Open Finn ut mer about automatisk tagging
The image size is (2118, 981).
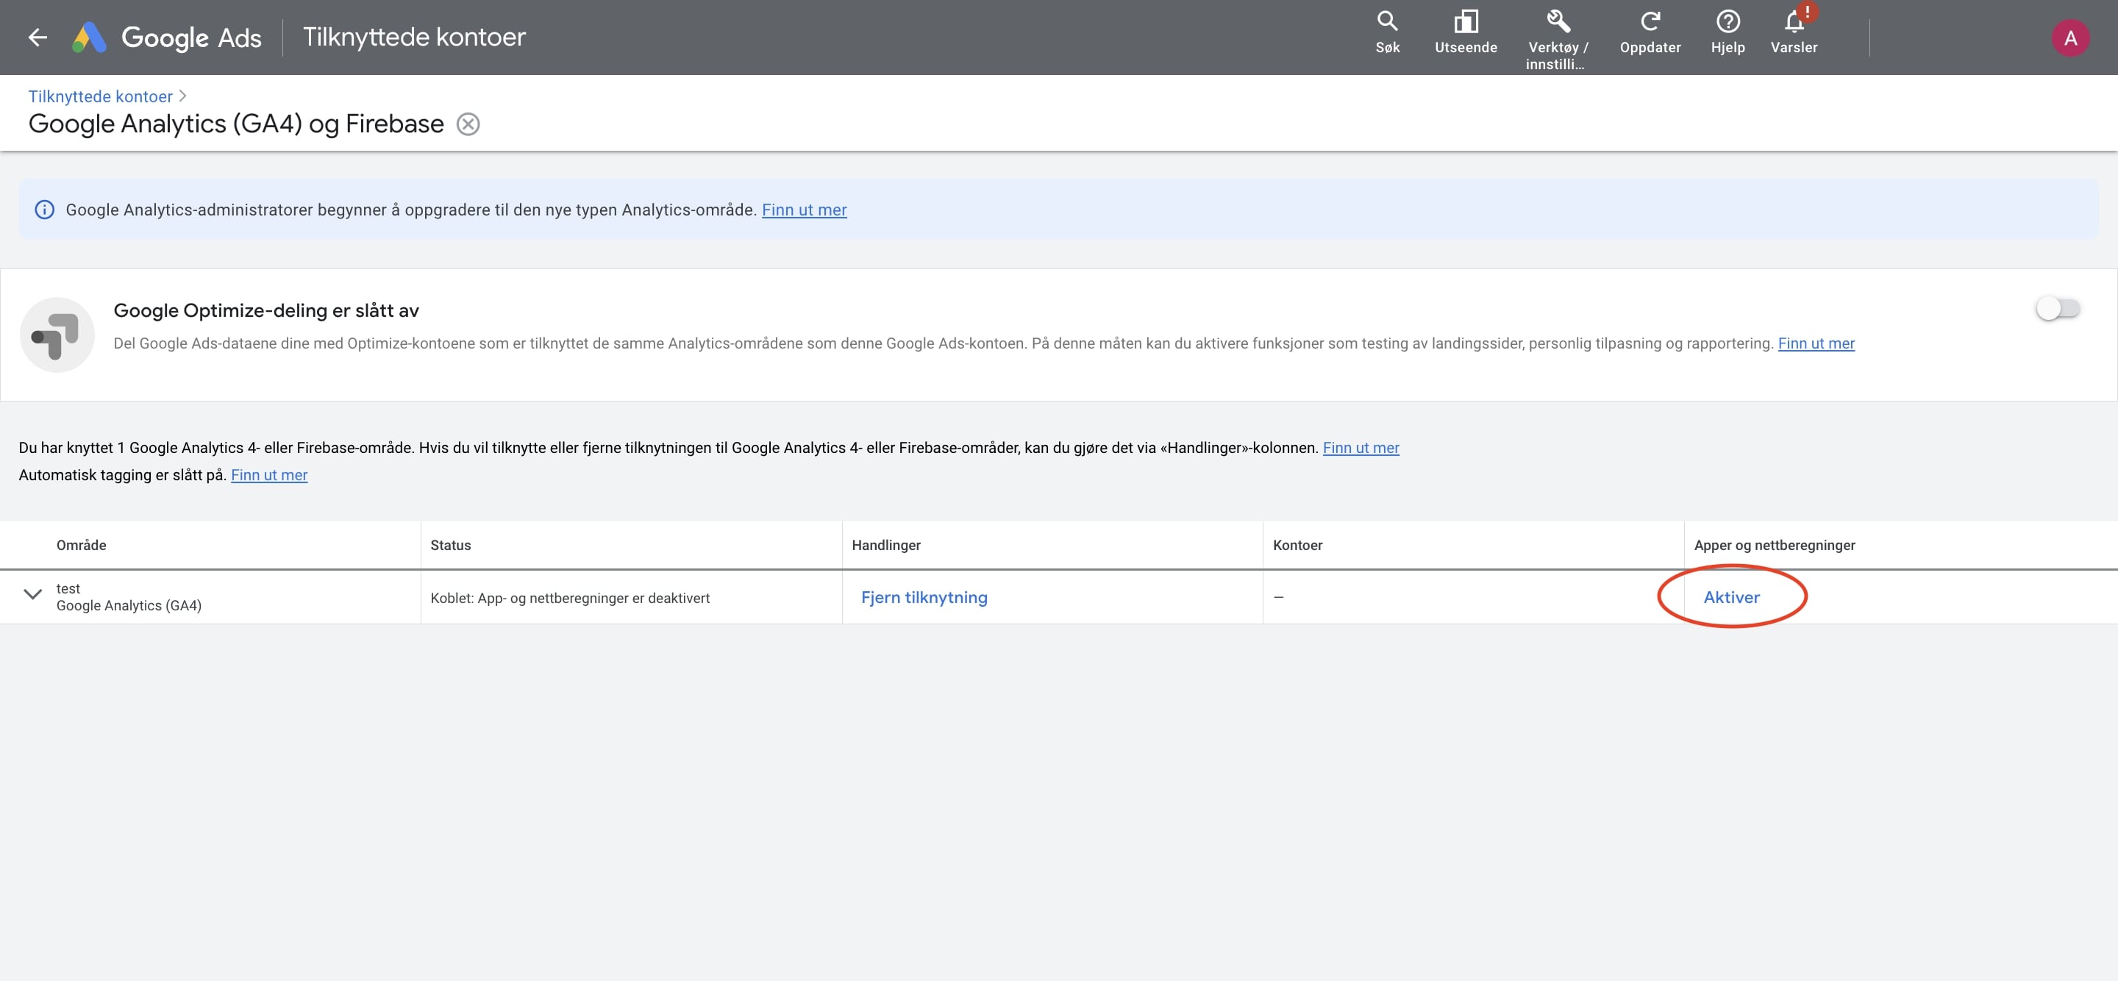pyautogui.click(x=269, y=475)
